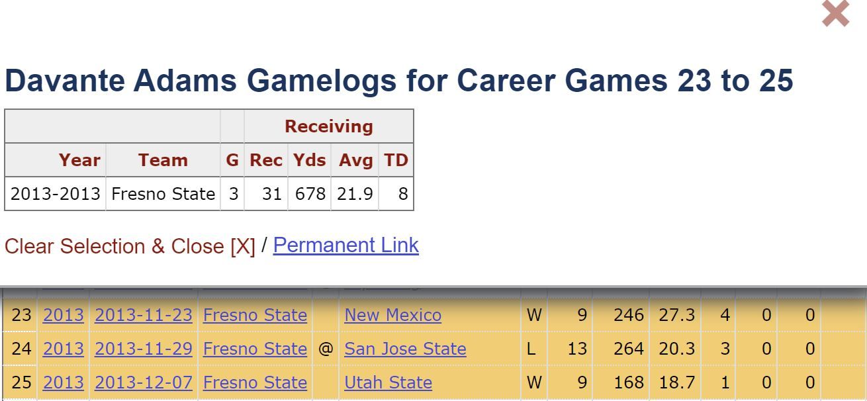Close the gamelogs popup with X icon
The height and width of the screenshot is (401, 867).
pyautogui.click(x=835, y=14)
